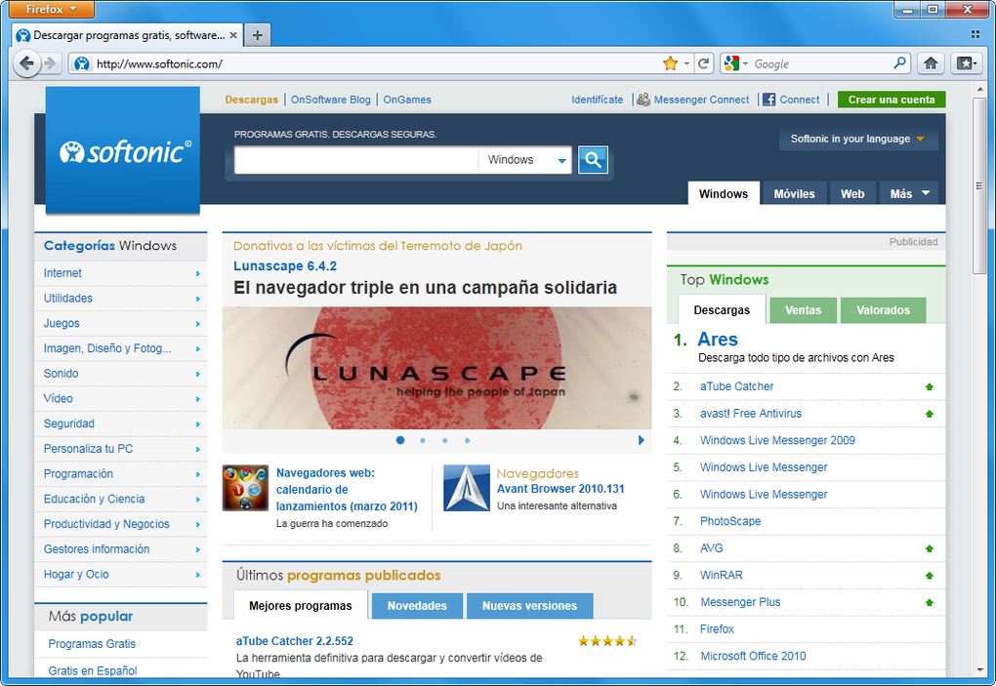This screenshot has width=996, height=686.
Task: Click the Messenger Connect people icon
Action: [x=643, y=100]
